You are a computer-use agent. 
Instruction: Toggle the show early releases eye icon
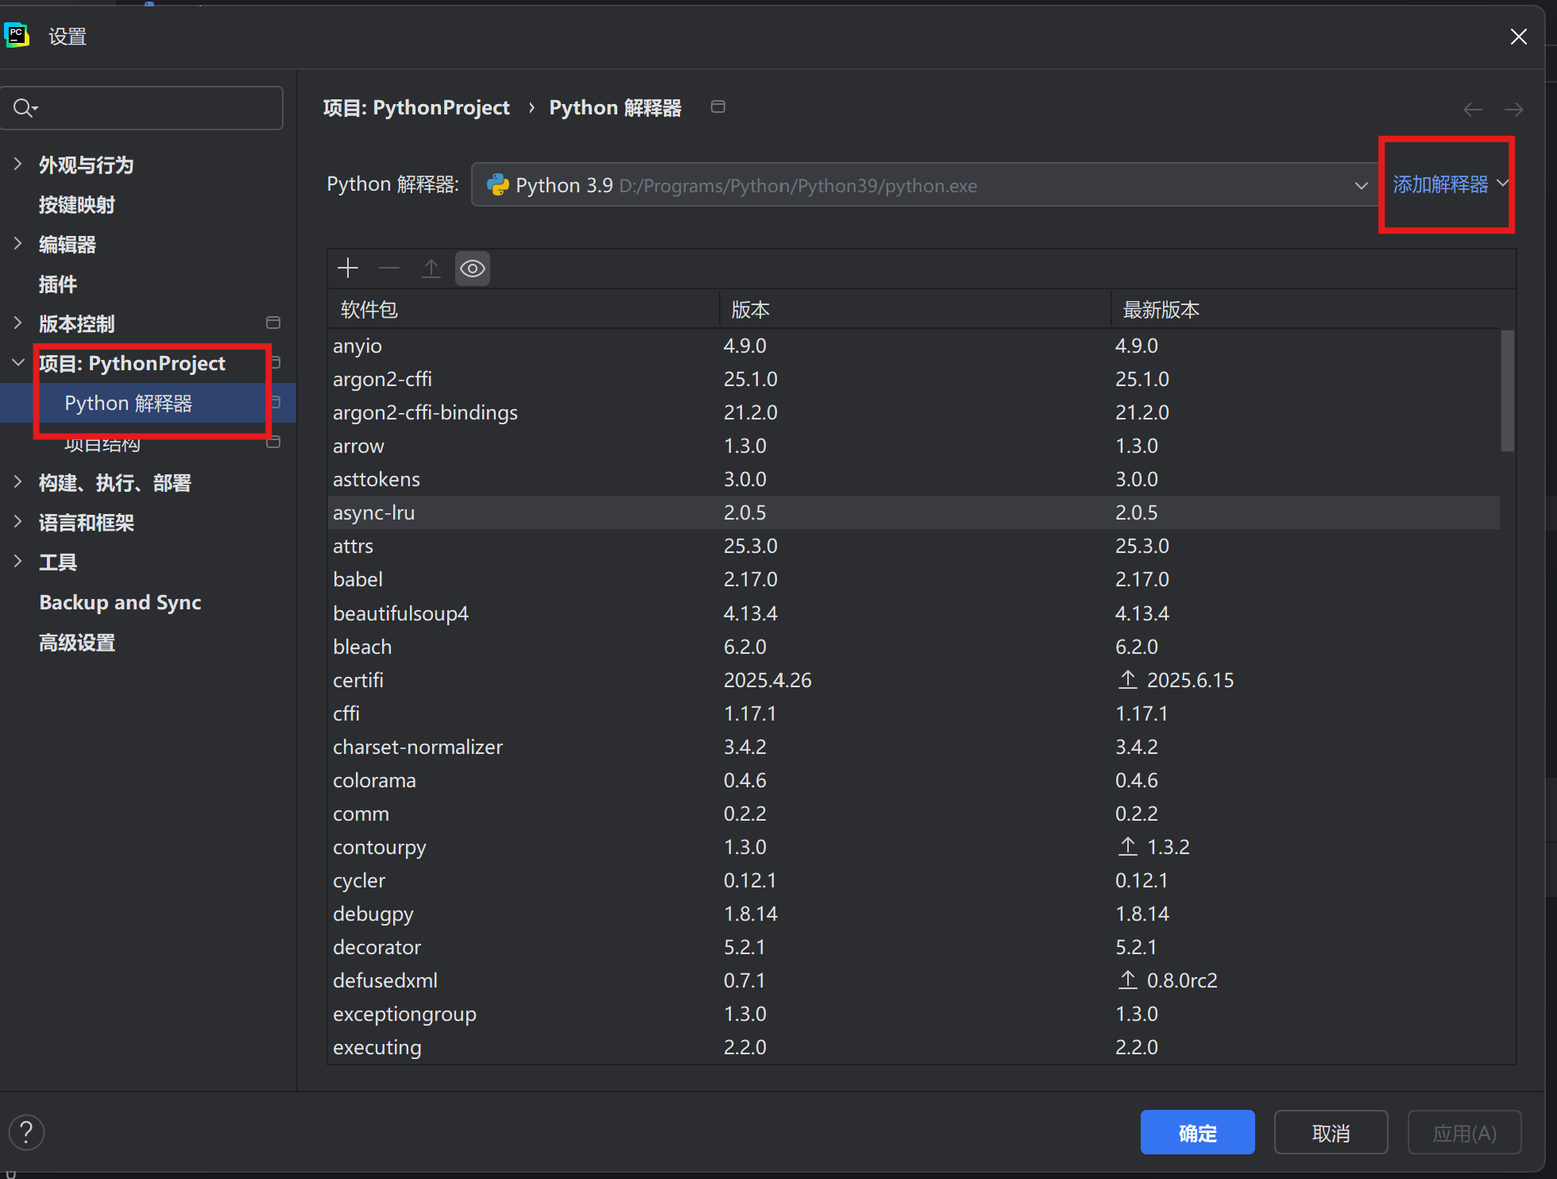[472, 269]
